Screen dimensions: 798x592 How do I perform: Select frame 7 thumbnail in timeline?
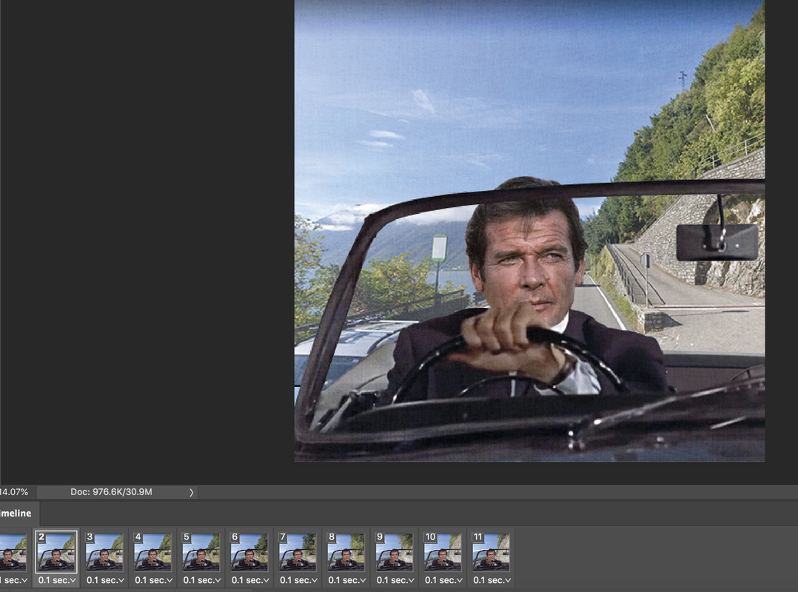(298, 552)
